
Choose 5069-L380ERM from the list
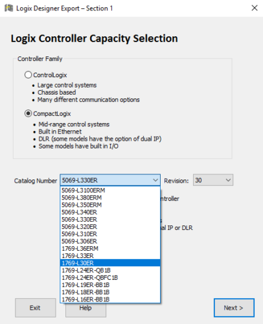click(x=110, y=198)
